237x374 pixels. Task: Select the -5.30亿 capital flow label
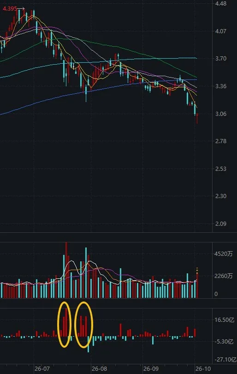224,342
